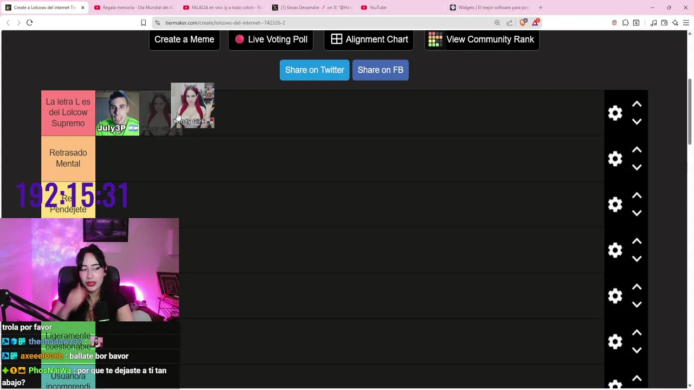Open page zoom control in address bar

point(497,23)
